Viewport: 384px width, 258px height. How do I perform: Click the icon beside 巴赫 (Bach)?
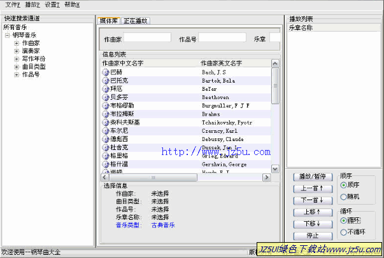(106, 72)
